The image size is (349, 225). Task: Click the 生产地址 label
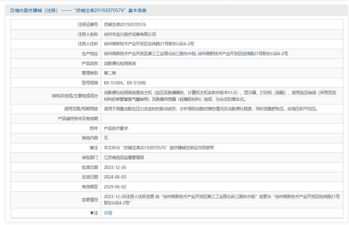click(x=90, y=54)
